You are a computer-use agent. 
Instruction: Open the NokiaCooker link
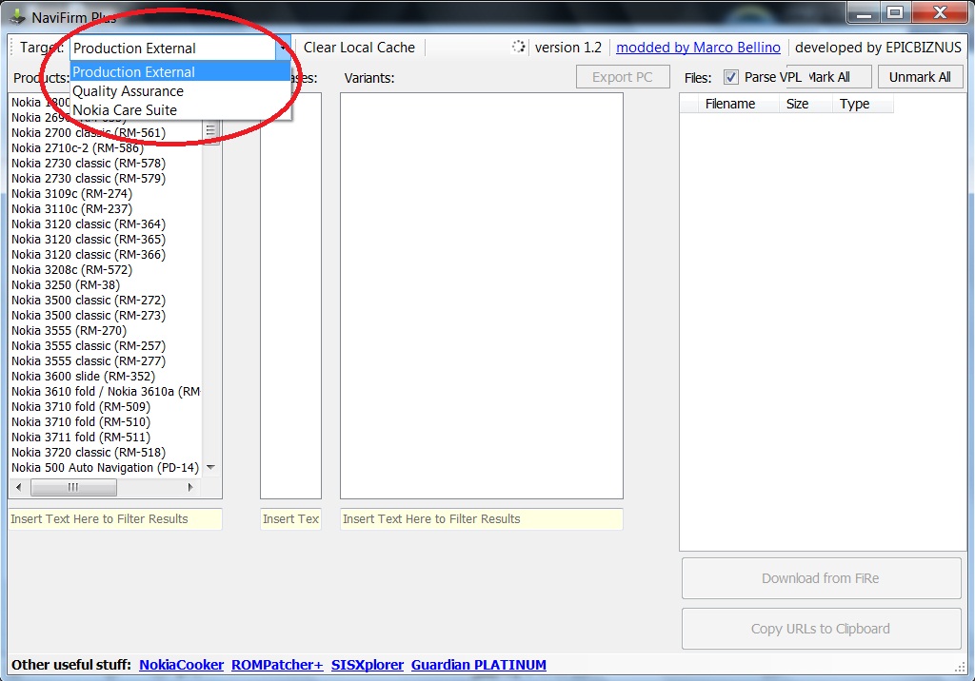pyautogui.click(x=181, y=665)
